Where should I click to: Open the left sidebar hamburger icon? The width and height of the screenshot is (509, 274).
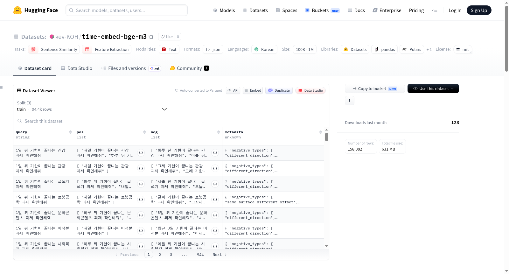point(1,88)
